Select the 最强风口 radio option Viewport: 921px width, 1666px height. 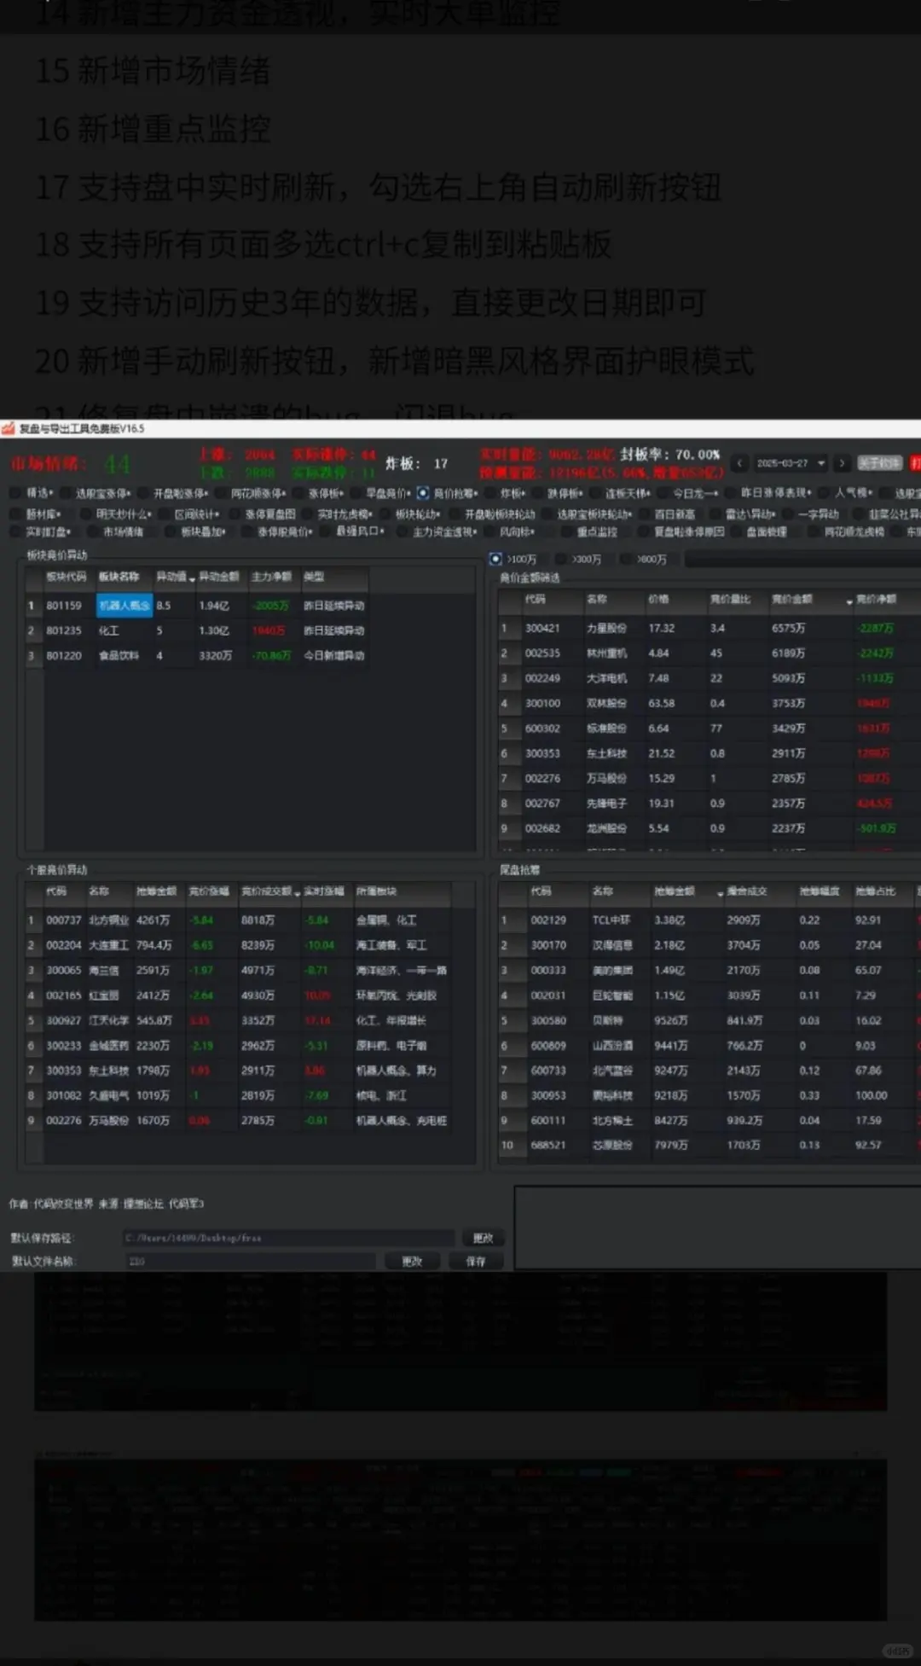(353, 531)
